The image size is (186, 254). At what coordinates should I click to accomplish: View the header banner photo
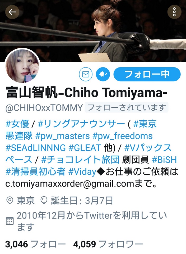click(93, 31)
